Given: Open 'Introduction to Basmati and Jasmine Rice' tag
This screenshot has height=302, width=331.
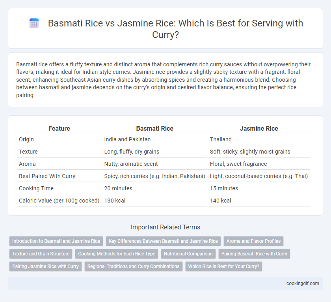Looking at the screenshot, I should [56, 241].
